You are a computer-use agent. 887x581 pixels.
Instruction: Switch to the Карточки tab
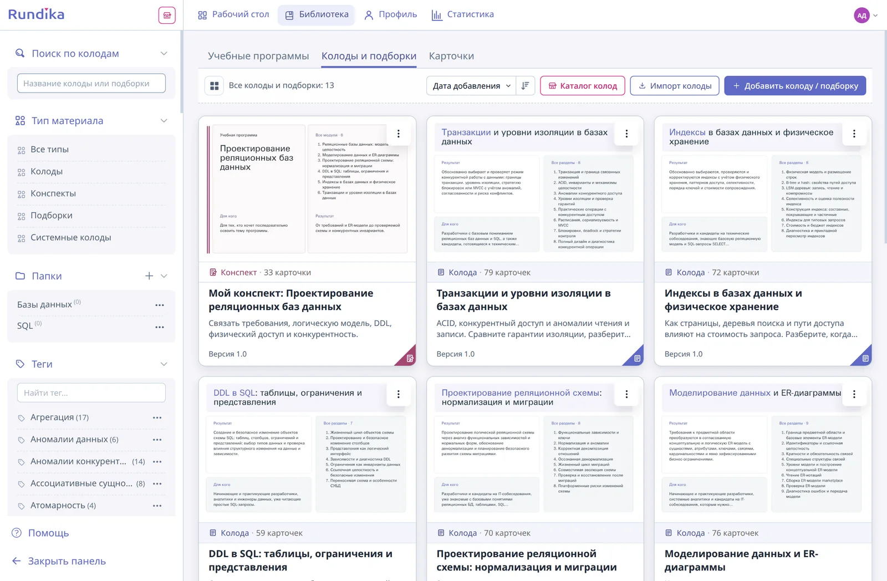[x=451, y=56]
